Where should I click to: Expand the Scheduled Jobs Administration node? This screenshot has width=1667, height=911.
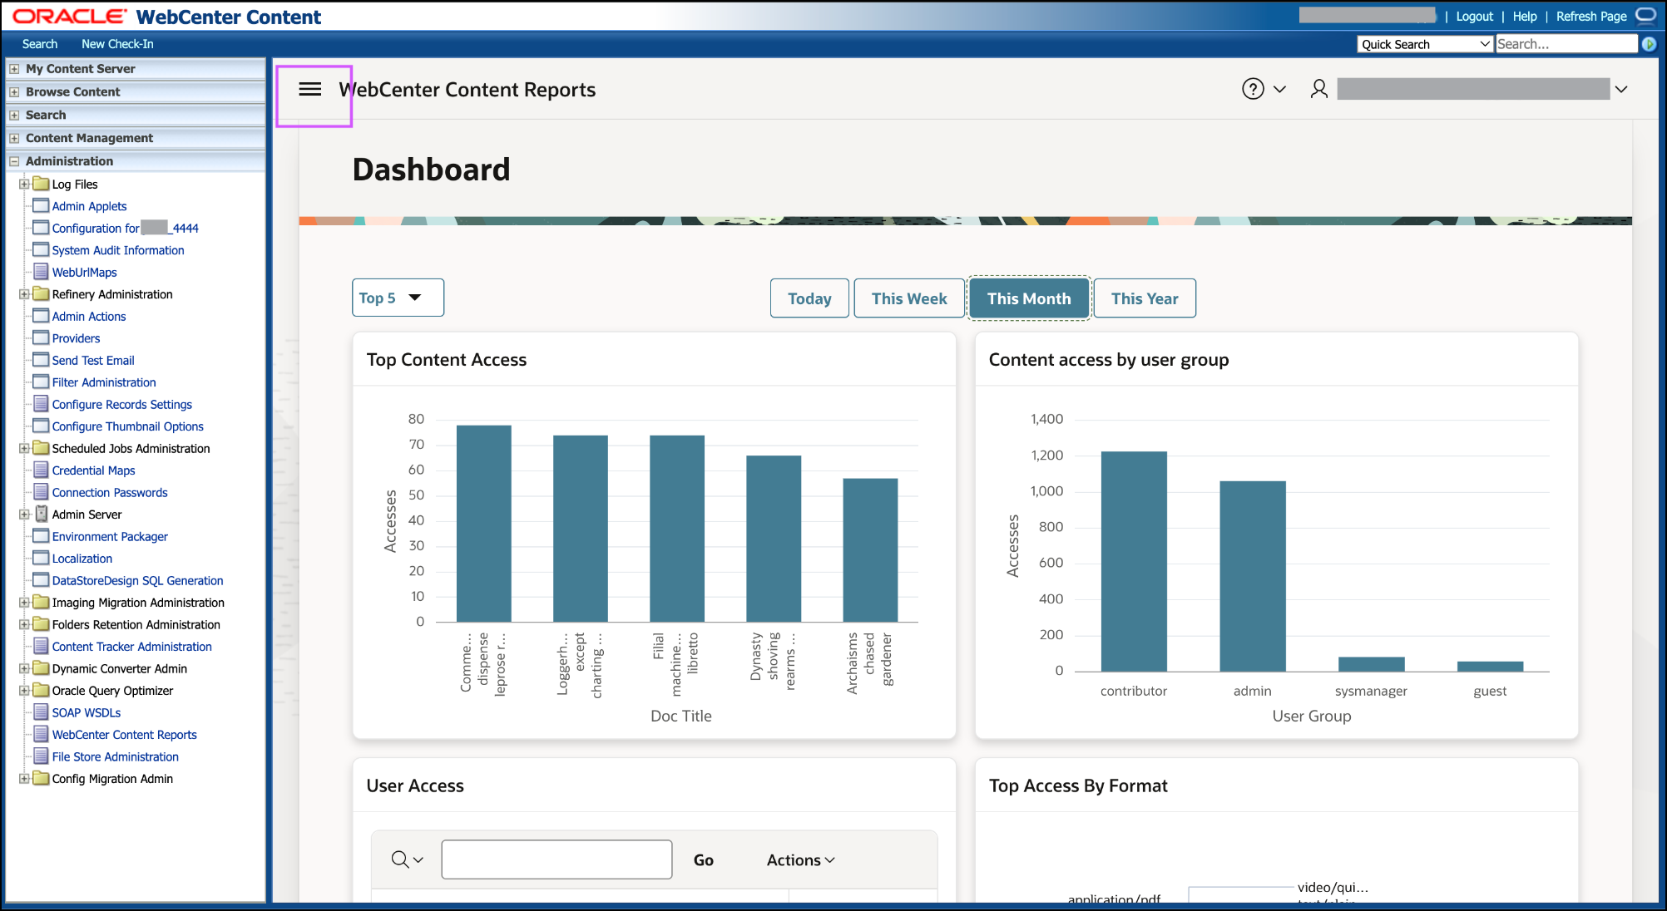(x=24, y=448)
